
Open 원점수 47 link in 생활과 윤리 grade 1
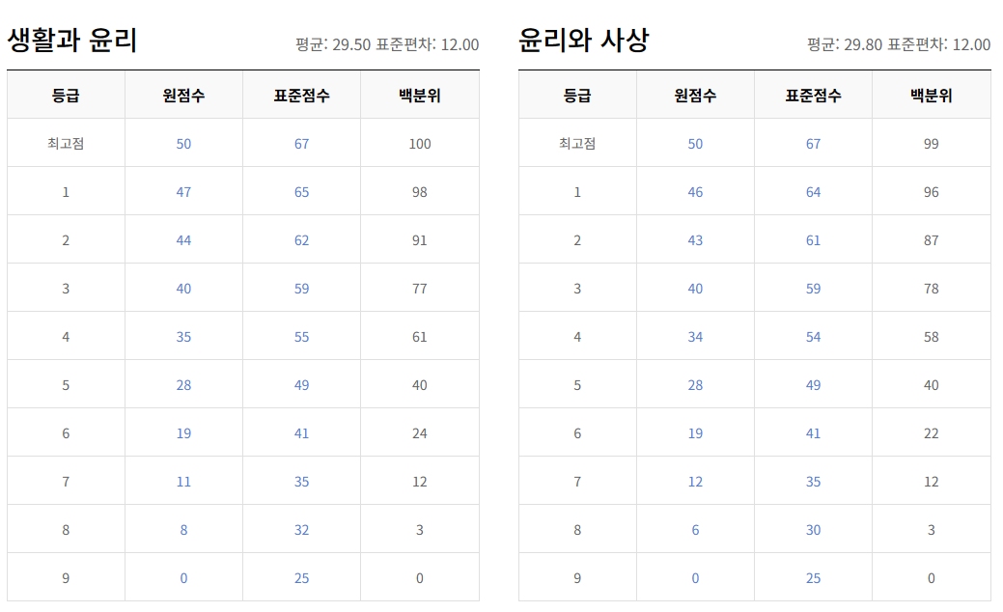coord(183,192)
